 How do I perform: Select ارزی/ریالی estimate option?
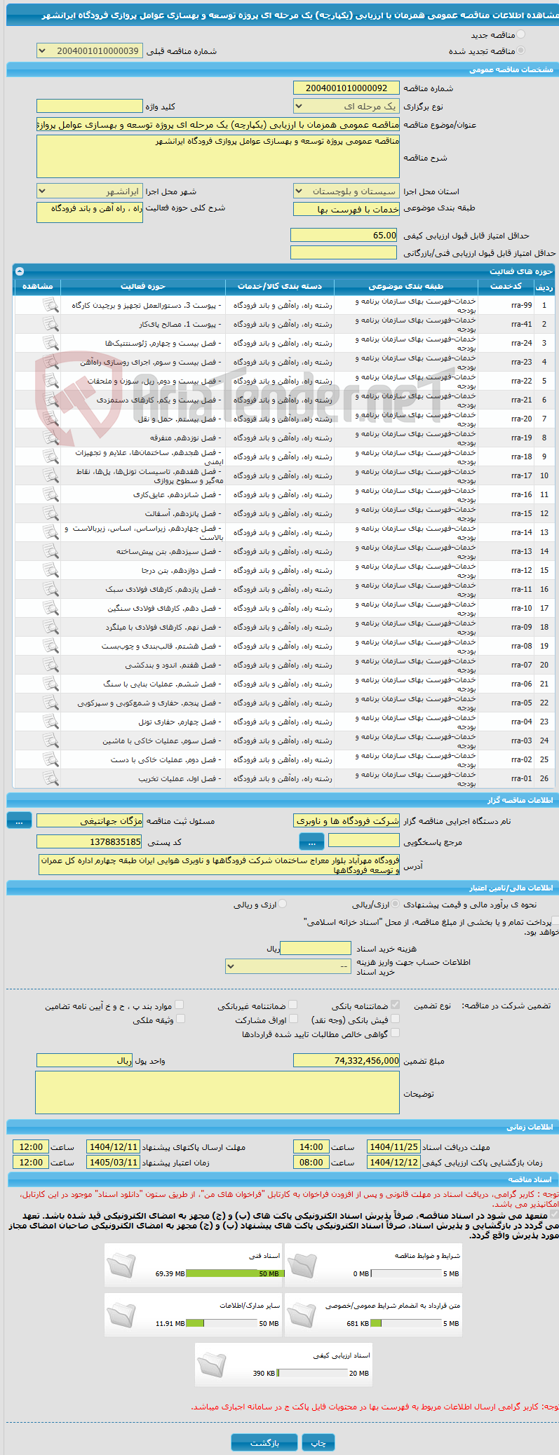point(396,905)
